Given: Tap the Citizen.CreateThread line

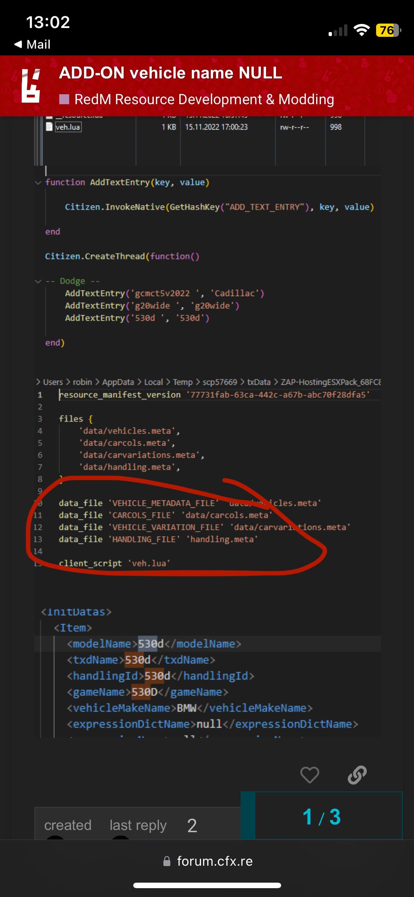Looking at the screenshot, I should (122, 256).
